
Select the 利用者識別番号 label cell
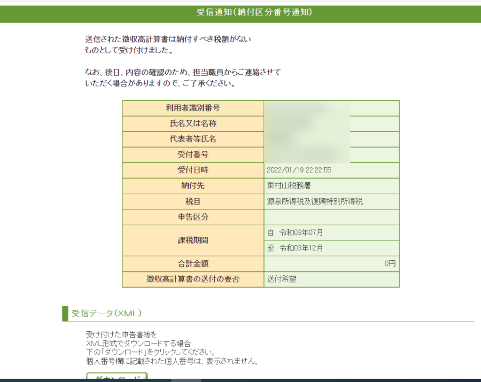pyautogui.click(x=193, y=108)
